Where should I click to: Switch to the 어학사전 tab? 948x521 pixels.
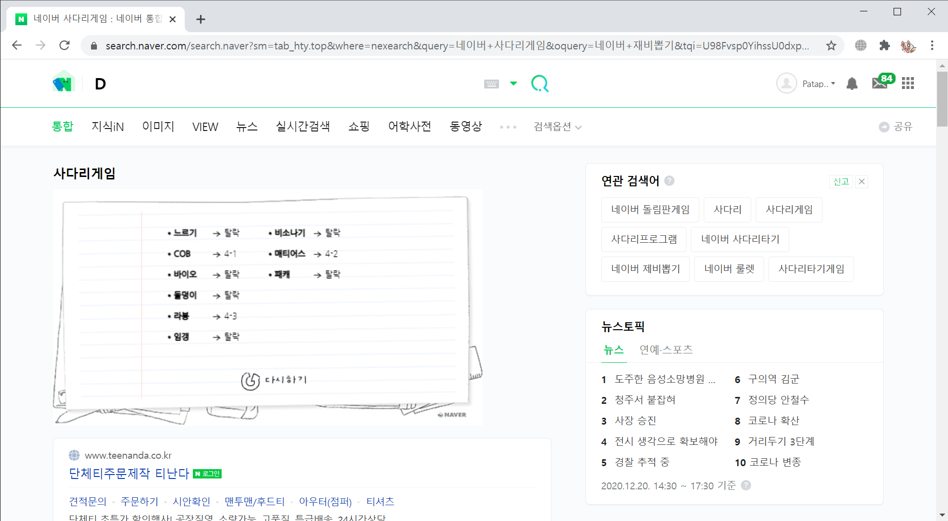point(409,127)
